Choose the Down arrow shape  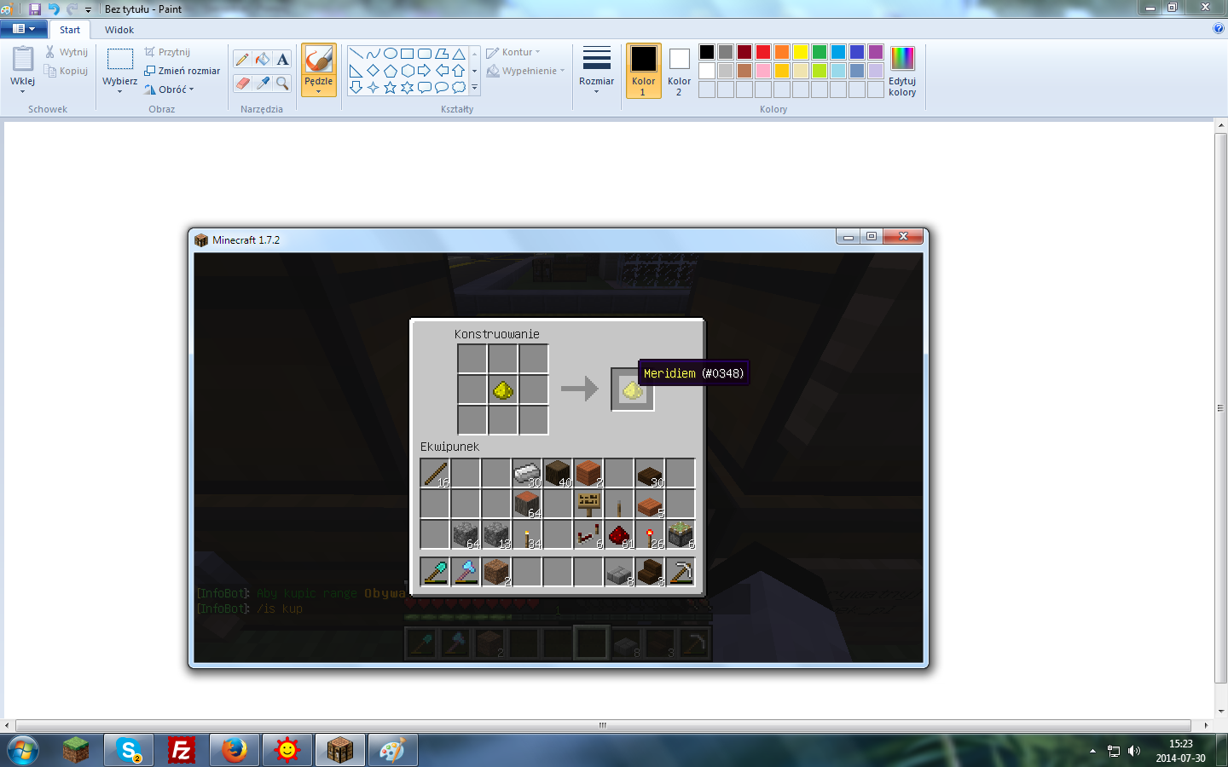356,88
